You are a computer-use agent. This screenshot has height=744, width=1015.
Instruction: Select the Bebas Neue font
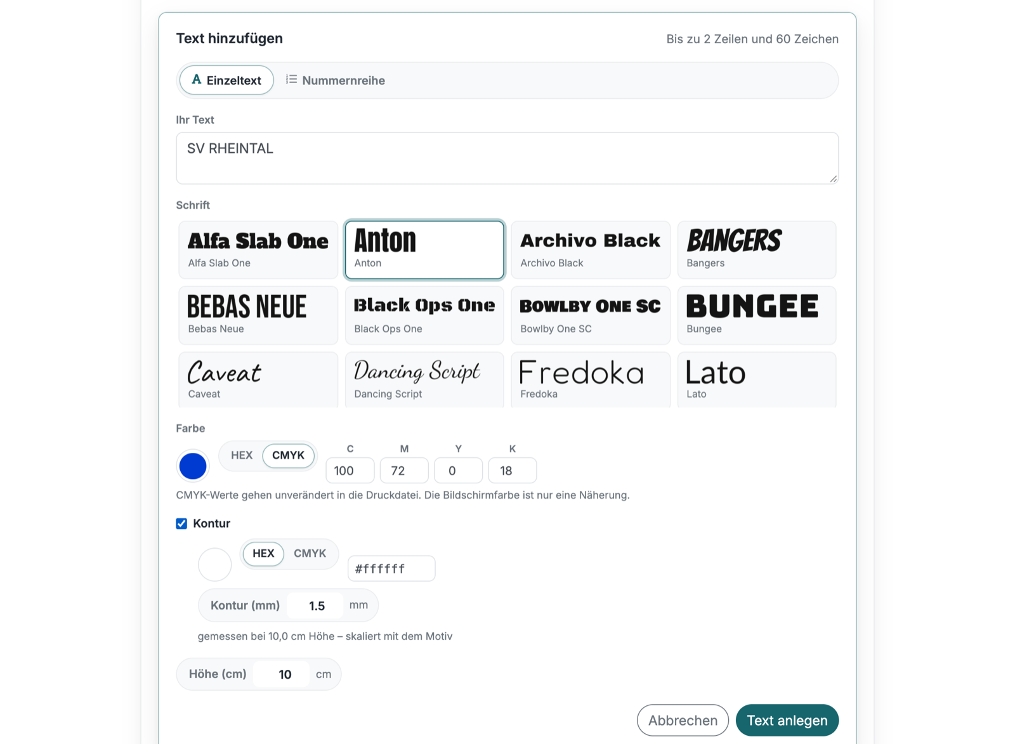click(x=258, y=315)
